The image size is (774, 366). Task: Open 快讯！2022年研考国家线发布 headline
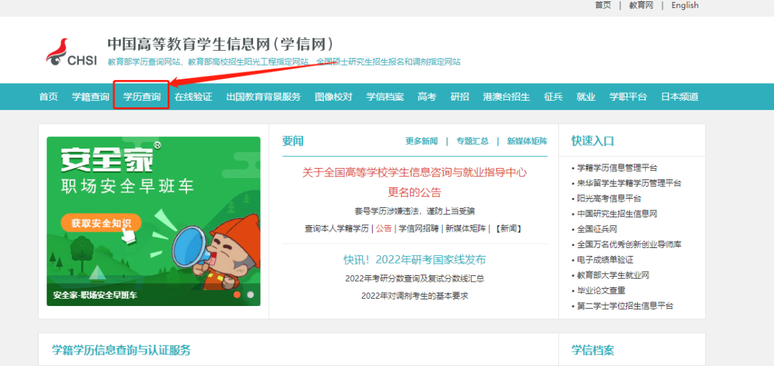pos(415,259)
